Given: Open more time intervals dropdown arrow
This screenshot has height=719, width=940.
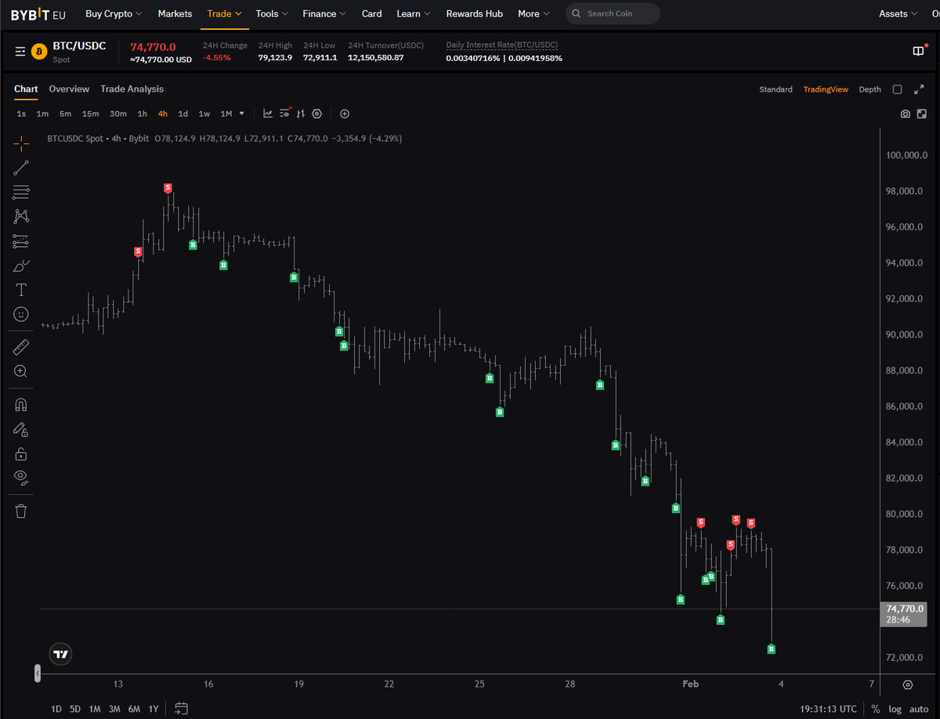Looking at the screenshot, I should pyautogui.click(x=241, y=114).
